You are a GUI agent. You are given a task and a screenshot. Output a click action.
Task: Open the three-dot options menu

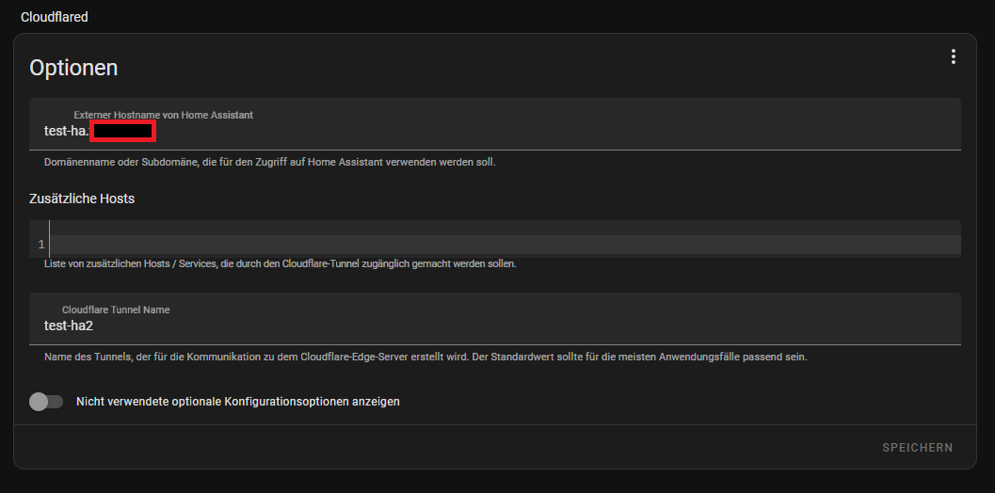pyautogui.click(x=953, y=57)
